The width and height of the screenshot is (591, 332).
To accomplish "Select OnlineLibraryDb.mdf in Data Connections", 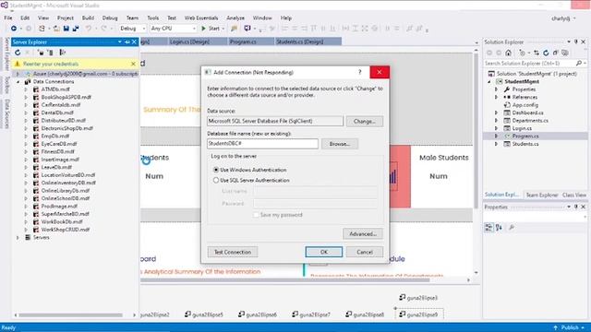I will pos(66,191).
